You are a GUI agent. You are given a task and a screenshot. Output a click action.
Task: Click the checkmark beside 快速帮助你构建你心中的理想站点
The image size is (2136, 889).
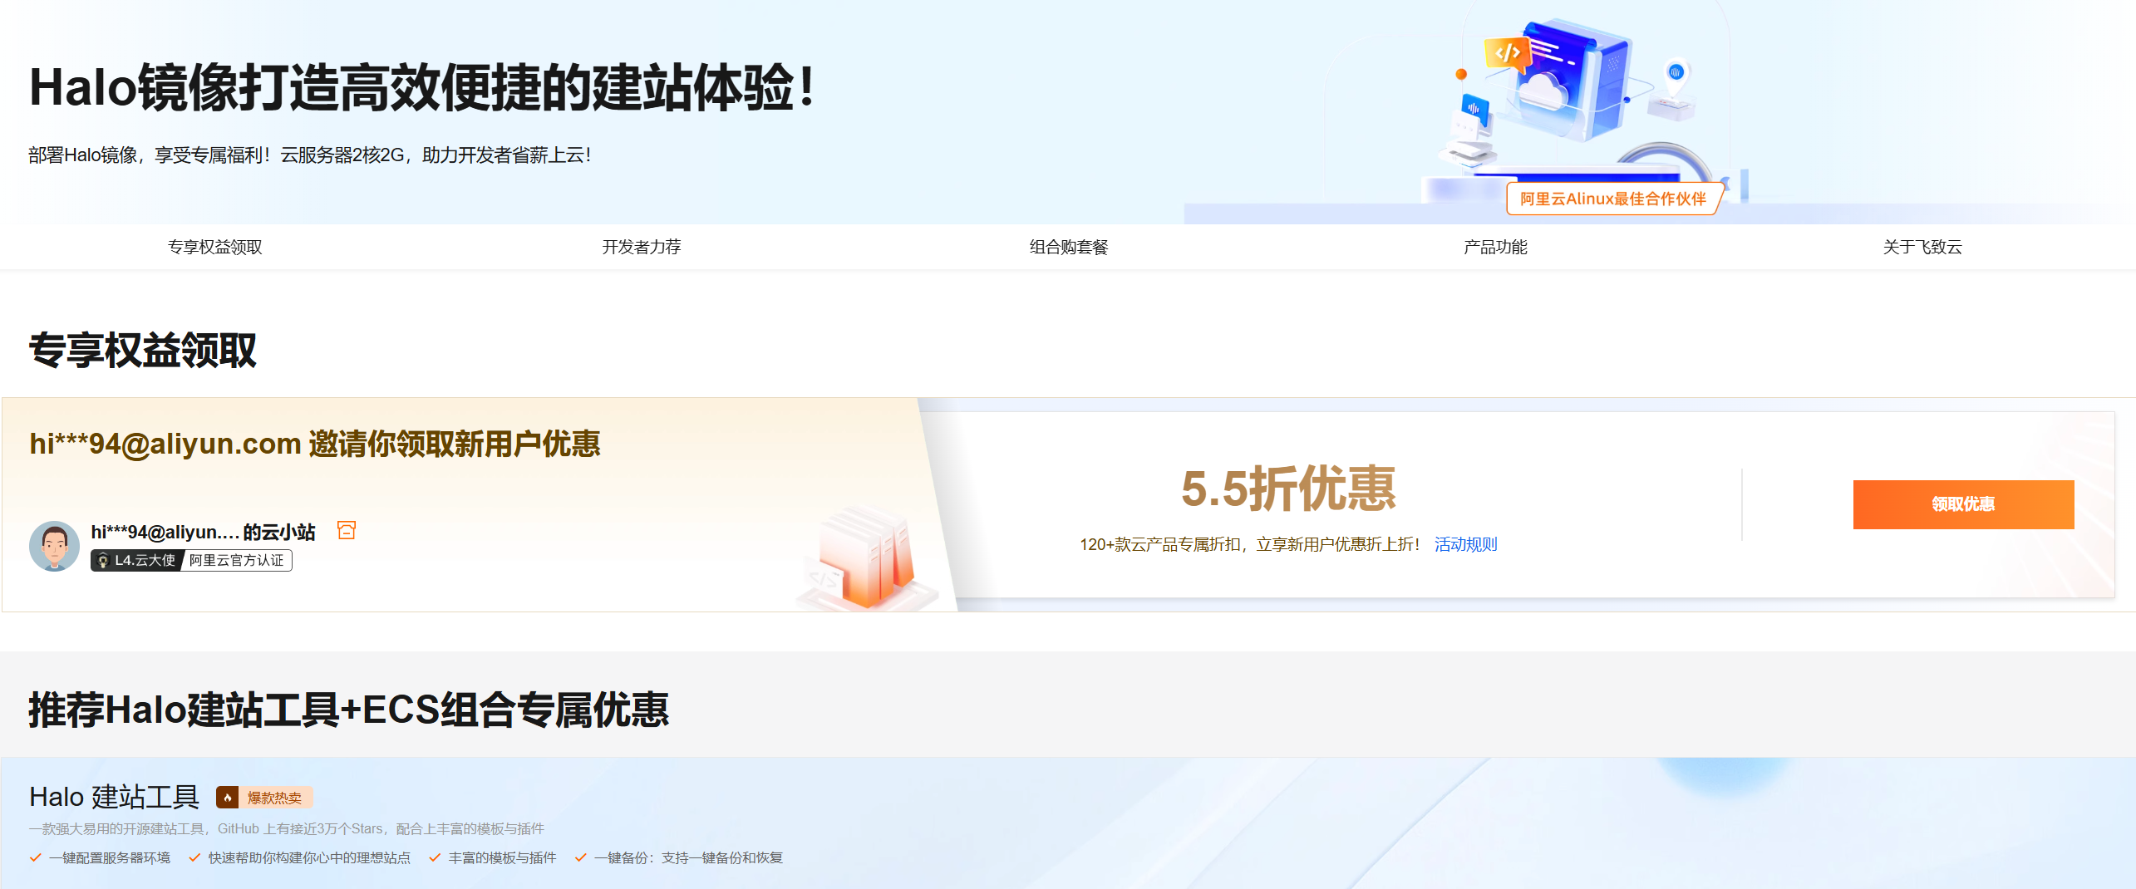[x=194, y=857]
